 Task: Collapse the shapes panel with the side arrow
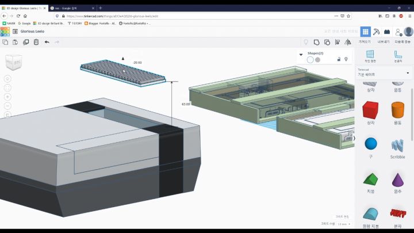354,138
